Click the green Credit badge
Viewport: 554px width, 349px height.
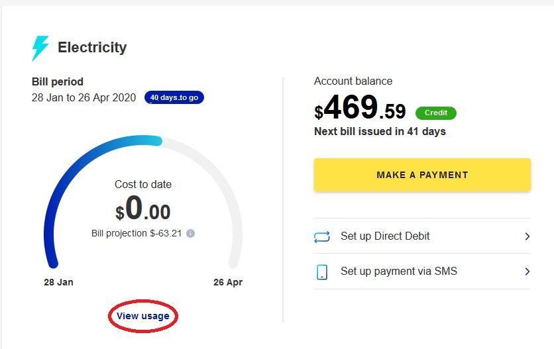(436, 113)
